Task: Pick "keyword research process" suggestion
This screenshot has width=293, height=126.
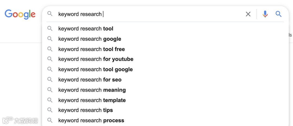Action: pyautogui.click(x=91, y=121)
